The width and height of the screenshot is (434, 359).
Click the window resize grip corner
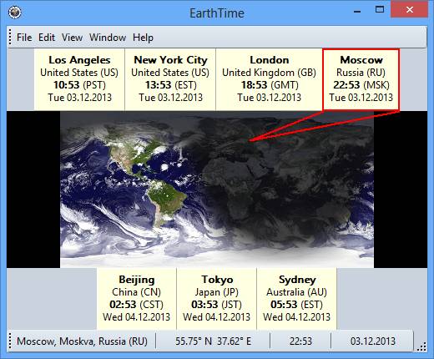(x=422, y=346)
